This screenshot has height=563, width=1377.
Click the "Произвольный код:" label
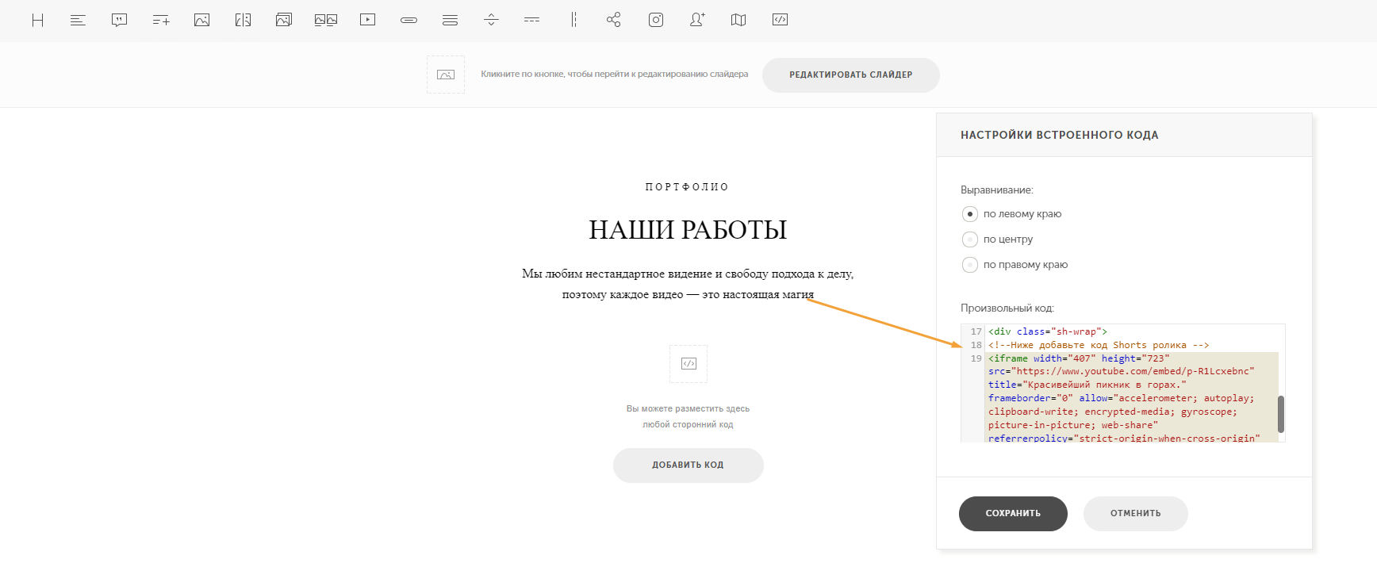(x=1007, y=308)
